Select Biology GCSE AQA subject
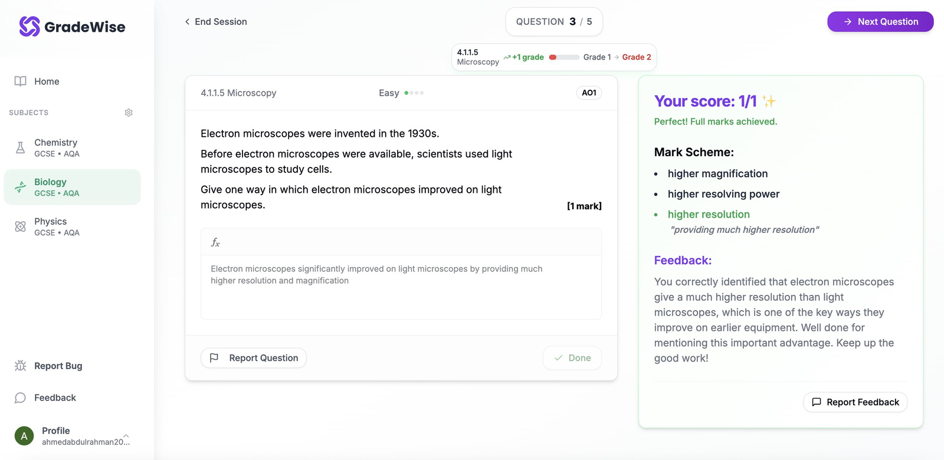The width and height of the screenshot is (944, 460). click(72, 186)
